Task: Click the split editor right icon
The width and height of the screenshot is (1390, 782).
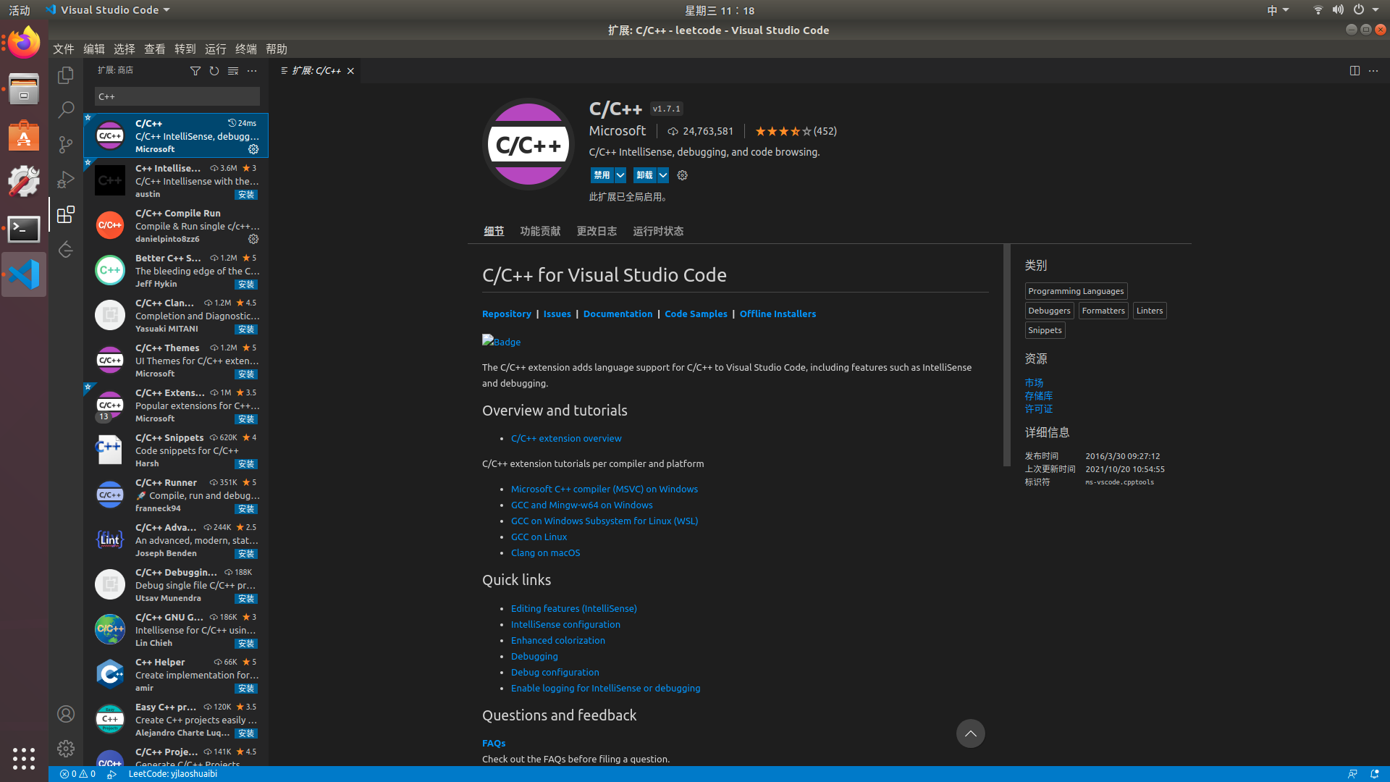Action: click(x=1355, y=71)
